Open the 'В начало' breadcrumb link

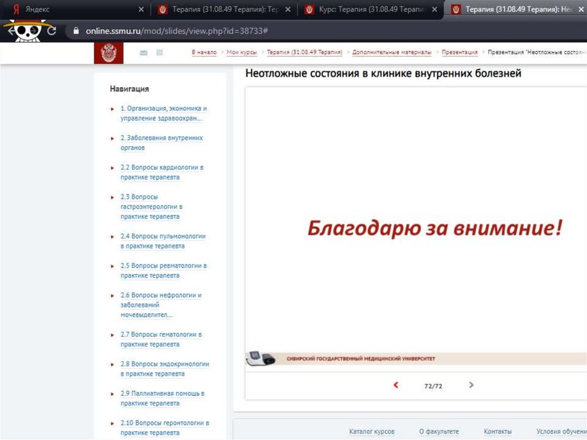204,52
